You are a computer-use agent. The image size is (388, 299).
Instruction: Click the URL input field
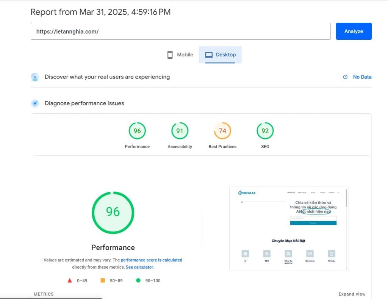pyautogui.click(x=180, y=31)
